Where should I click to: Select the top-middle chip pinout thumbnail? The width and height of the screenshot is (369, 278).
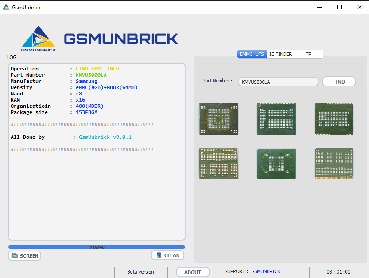[x=276, y=119]
